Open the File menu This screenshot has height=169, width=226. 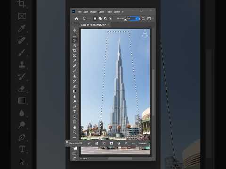(x=80, y=12)
